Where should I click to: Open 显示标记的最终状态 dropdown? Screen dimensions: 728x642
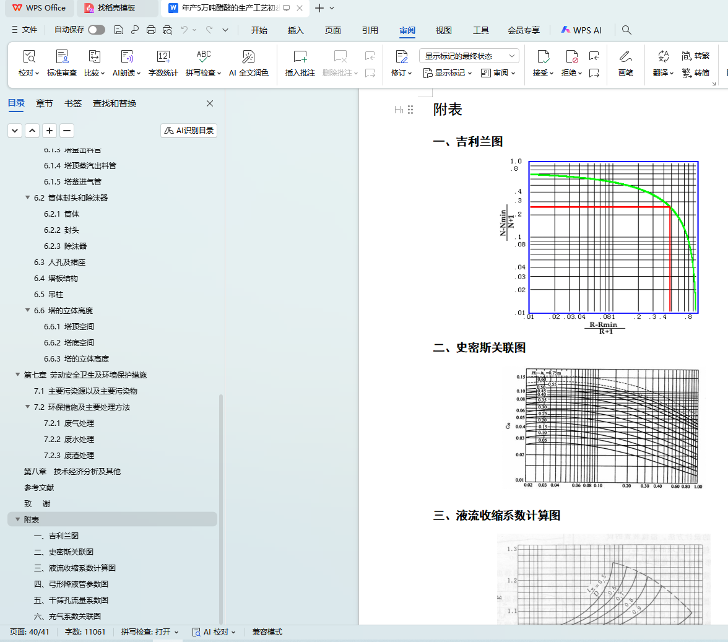pyautogui.click(x=470, y=56)
